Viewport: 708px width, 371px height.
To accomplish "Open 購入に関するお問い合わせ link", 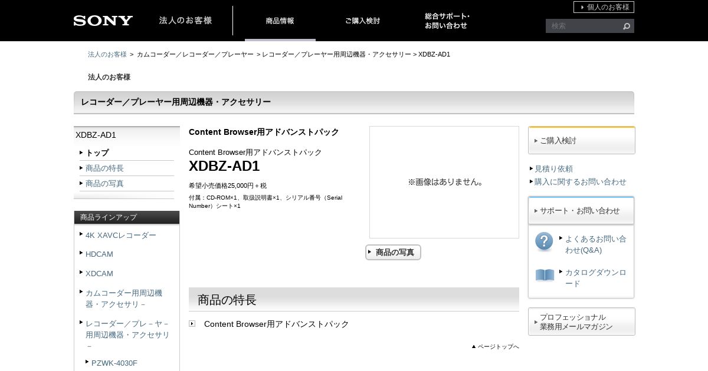I will pos(581,181).
